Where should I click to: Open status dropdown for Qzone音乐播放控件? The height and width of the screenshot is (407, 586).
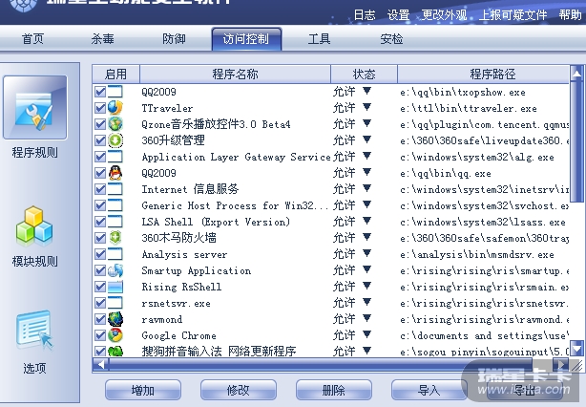[367, 123]
